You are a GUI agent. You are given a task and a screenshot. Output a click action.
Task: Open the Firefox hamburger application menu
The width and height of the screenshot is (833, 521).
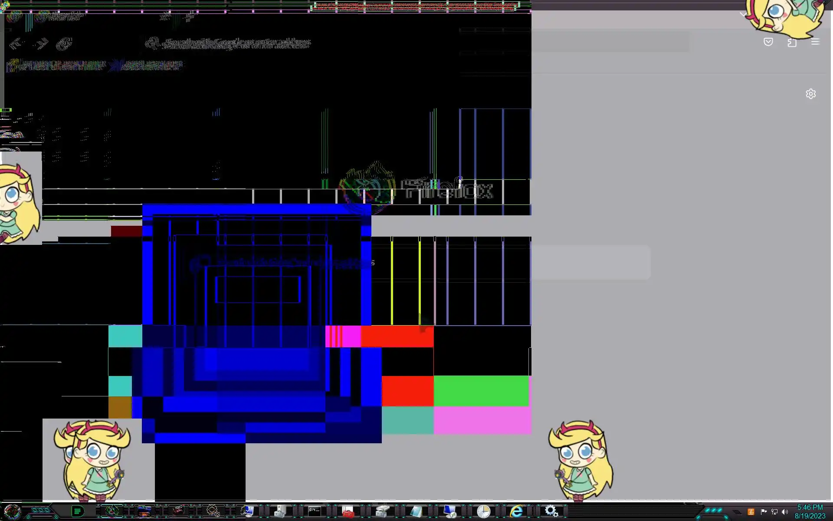coord(815,42)
